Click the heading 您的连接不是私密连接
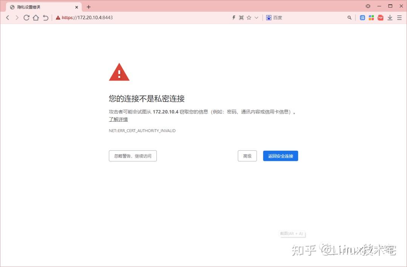Image resolution: width=407 pixels, height=267 pixels. pos(147,99)
